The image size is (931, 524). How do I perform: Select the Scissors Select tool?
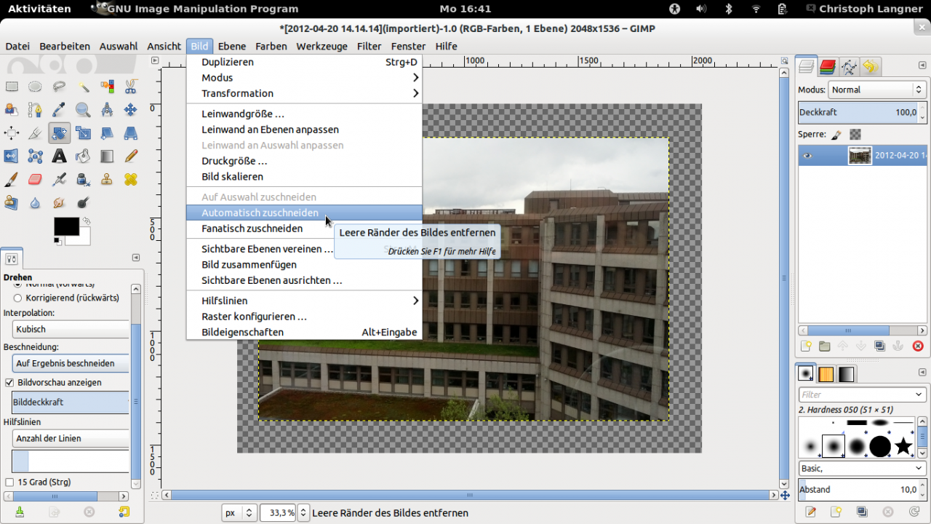(x=131, y=87)
